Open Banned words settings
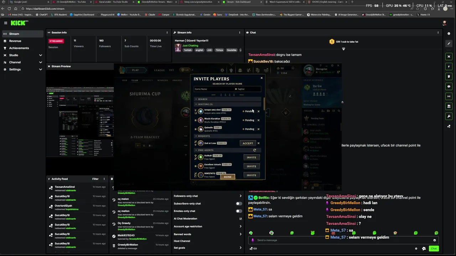The image size is (456, 256). (x=207, y=234)
